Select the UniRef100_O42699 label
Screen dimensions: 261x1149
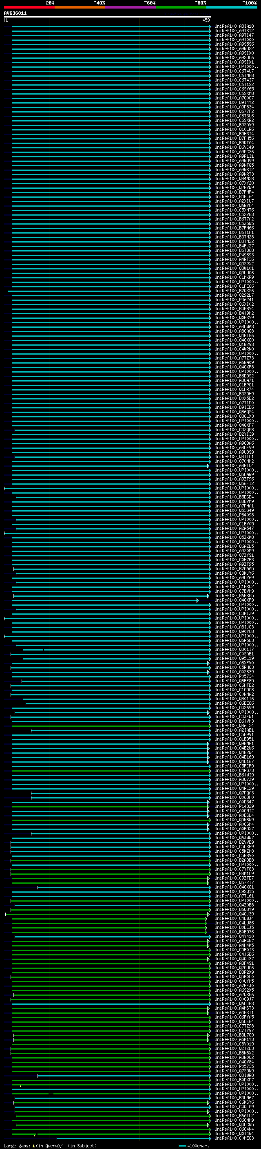click(x=234, y=708)
